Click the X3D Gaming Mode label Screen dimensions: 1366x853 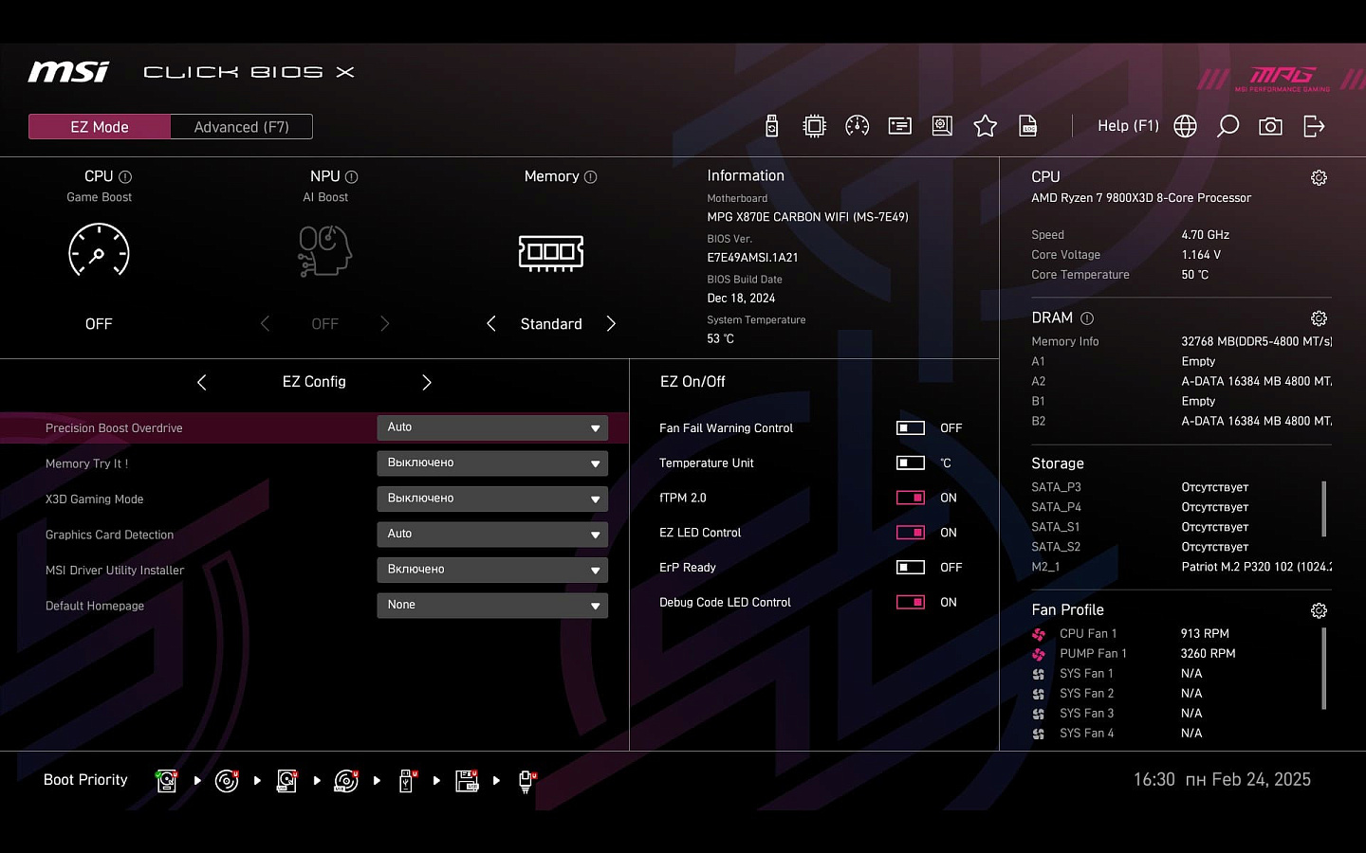(94, 499)
